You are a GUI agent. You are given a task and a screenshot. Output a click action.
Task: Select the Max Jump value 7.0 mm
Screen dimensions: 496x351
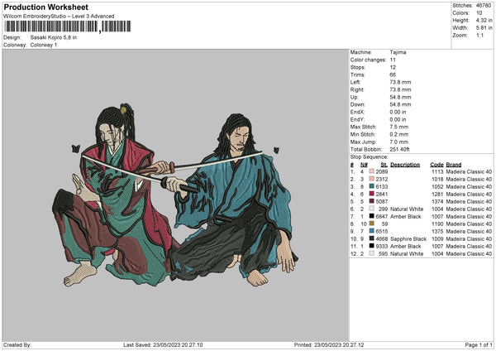coord(399,142)
